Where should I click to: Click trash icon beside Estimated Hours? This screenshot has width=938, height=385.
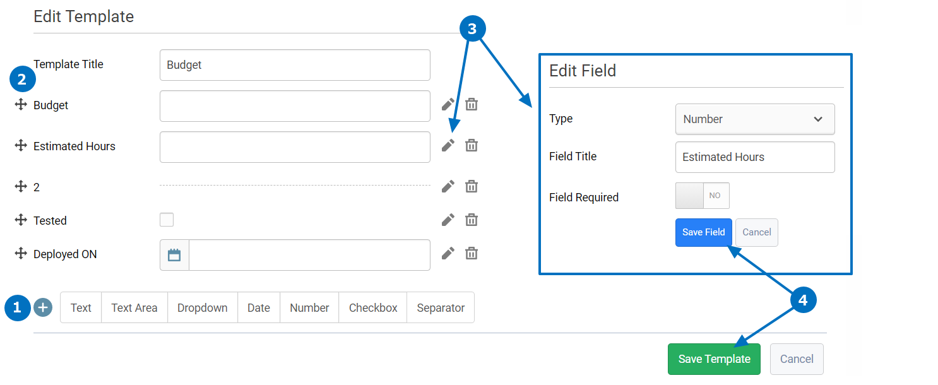pos(472,146)
